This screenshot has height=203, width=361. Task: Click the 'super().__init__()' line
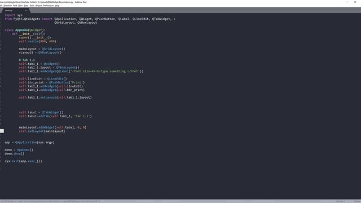coord(35,38)
